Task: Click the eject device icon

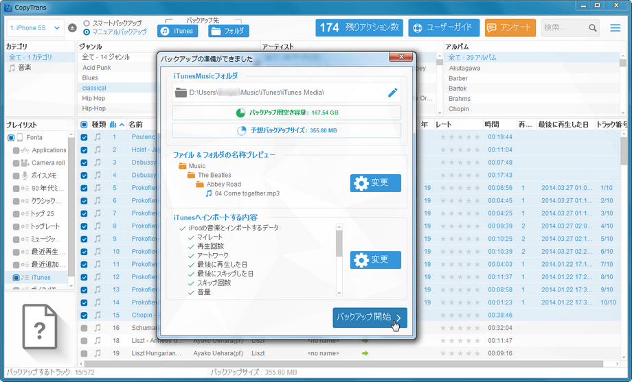Action: click(x=72, y=27)
